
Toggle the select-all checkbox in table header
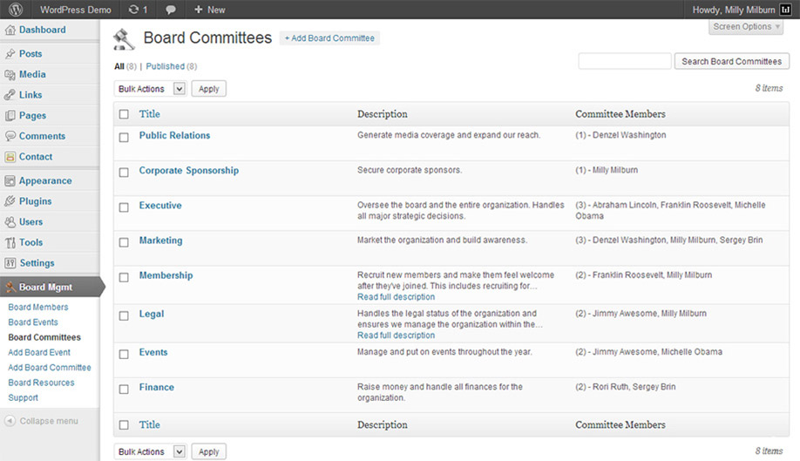point(124,114)
